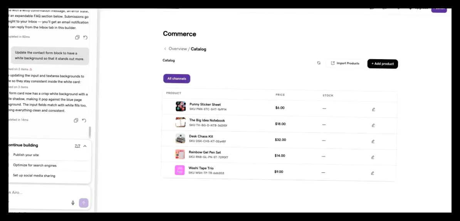Select the All channels filter

[176, 79]
